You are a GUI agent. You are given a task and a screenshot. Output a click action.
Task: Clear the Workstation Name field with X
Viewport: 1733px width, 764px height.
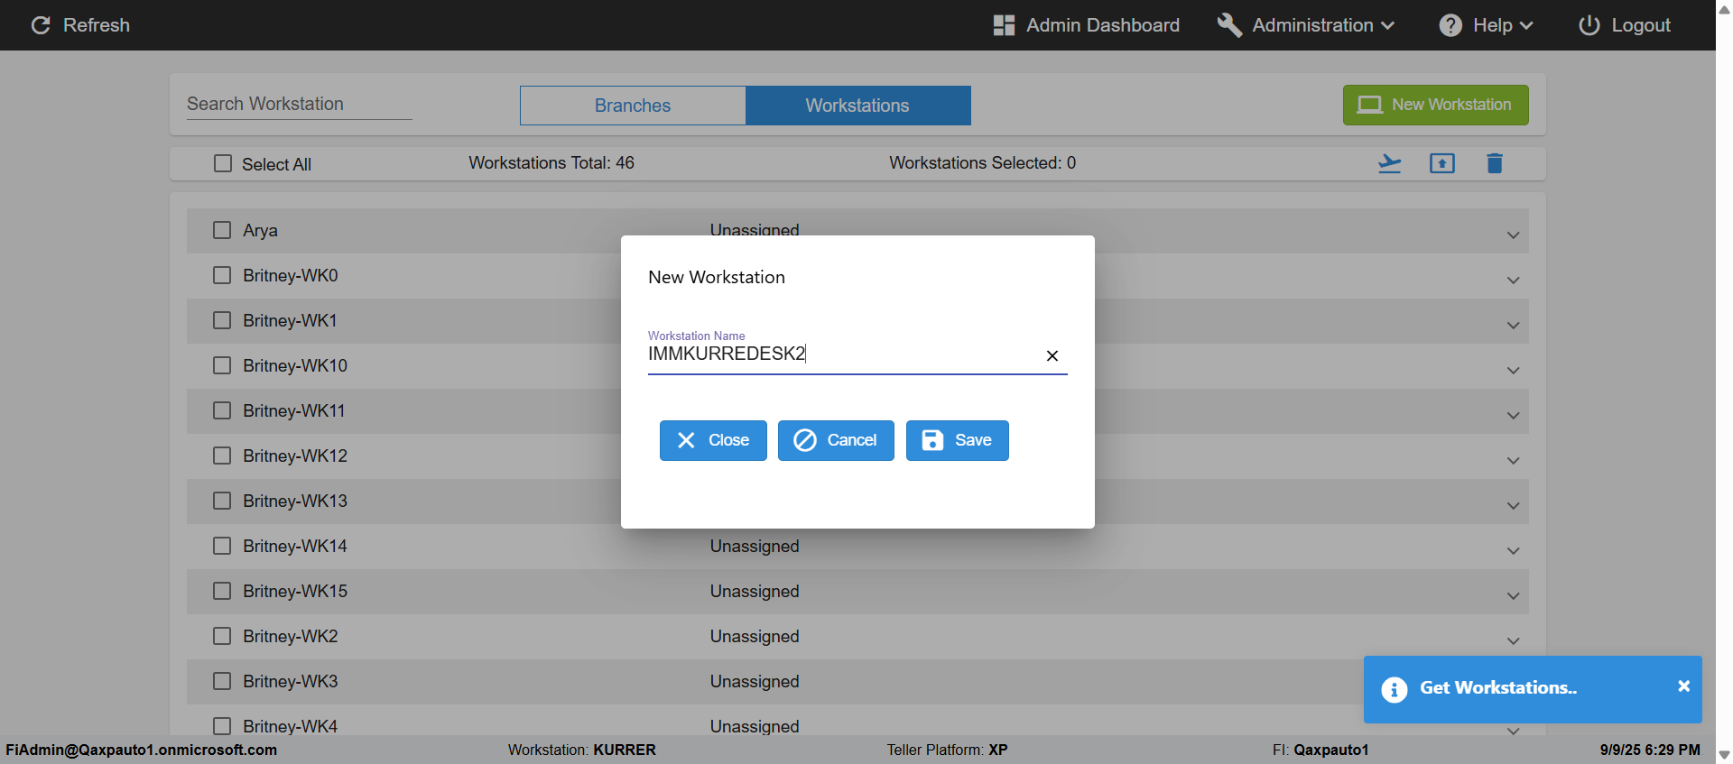1052,355
